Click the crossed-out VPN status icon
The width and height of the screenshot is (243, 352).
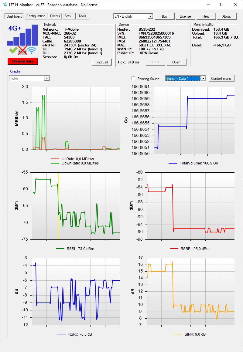[22, 50]
